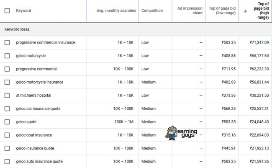Viewport: 272px width, 168px height.
Task: Sort by Keyword column header
Action: (x=23, y=10)
